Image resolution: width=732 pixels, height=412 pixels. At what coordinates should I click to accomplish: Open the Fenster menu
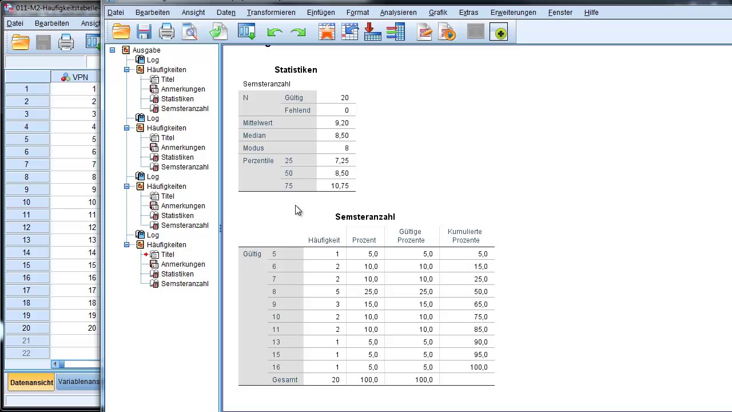point(560,12)
